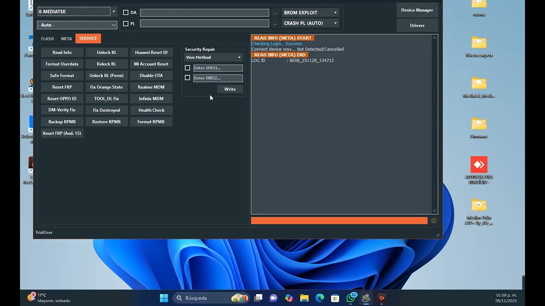Select the rooms desktop folder
Image resolution: width=545 pixels, height=306 pixels.
tap(479, 8)
